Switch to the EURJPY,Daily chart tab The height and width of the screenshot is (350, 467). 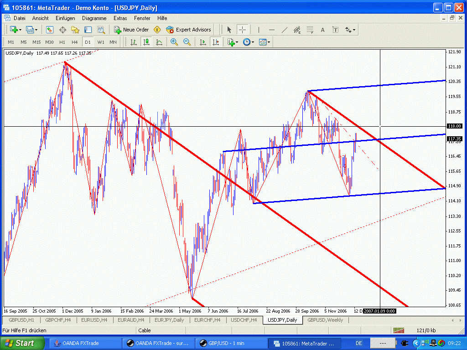169,320
